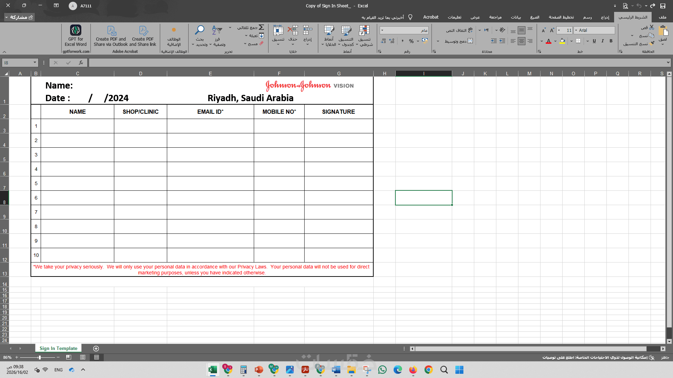Open the Arial font name dropdown
Image resolution: width=673 pixels, height=378 pixels.
576,30
